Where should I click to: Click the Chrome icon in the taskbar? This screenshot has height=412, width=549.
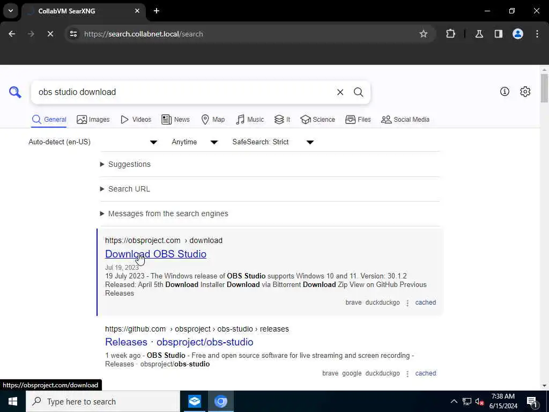tap(220, 401)
